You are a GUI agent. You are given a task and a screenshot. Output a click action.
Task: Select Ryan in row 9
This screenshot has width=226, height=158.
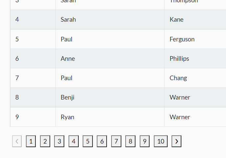110,117
